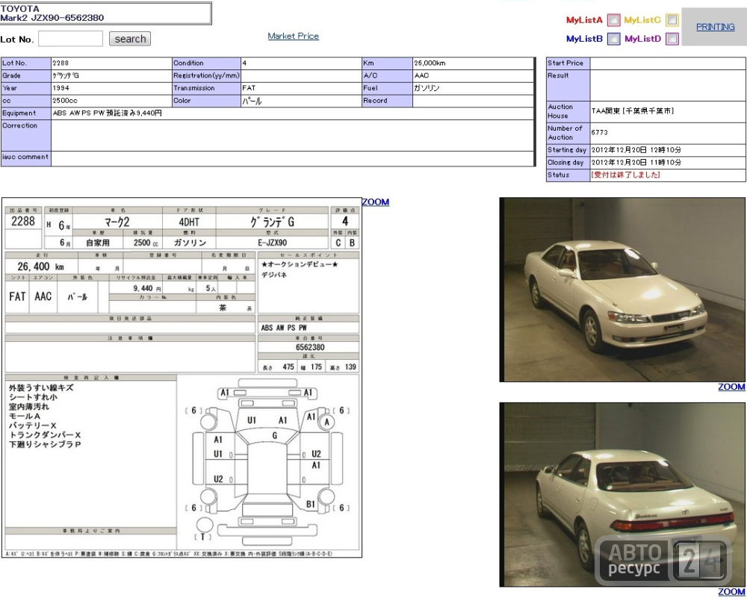Click ZOOM link under rear car photo
This screenshot has width=747, height=601.
click(x=731, y=591)
